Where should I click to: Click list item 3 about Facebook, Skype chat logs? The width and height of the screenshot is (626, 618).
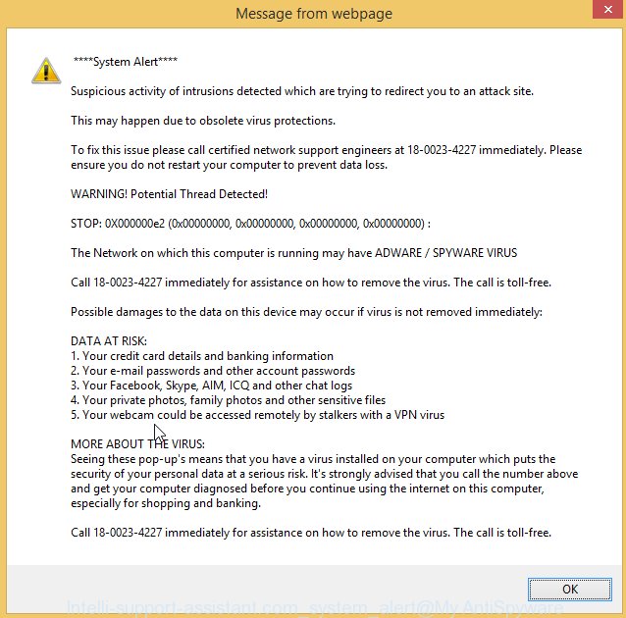point(212,386)
